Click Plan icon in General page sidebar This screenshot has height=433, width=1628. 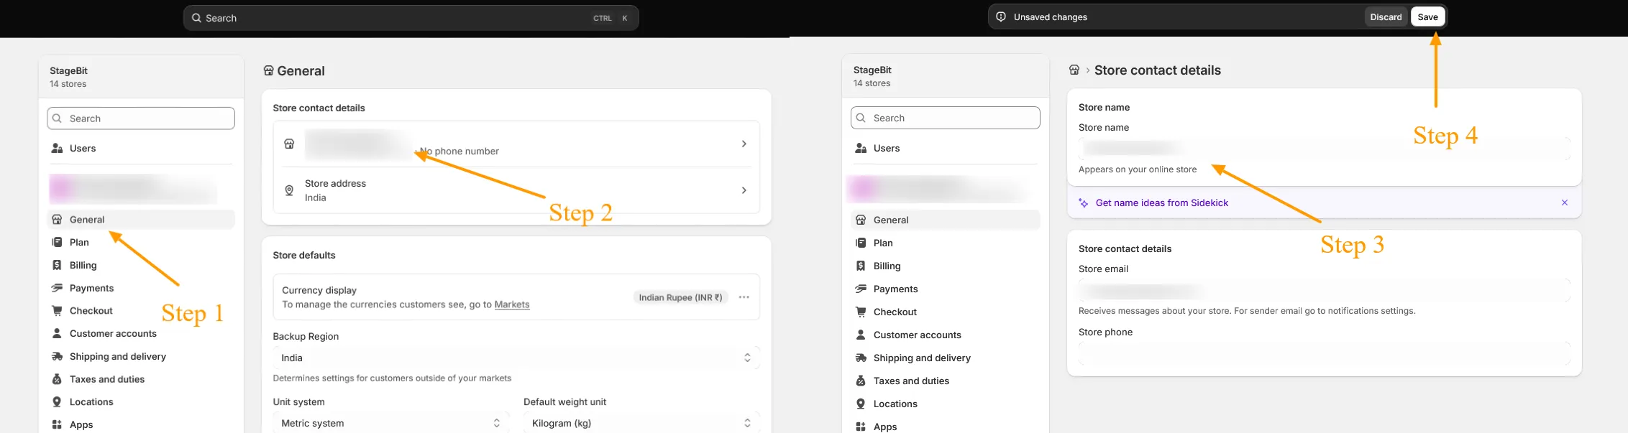coord(57,243)
